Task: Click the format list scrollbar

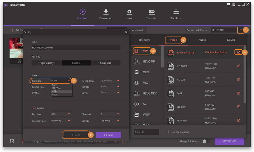Action: pyautogui.click(x=162, y=57)
